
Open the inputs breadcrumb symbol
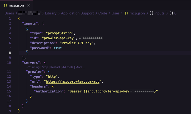[x=159, y=13]
